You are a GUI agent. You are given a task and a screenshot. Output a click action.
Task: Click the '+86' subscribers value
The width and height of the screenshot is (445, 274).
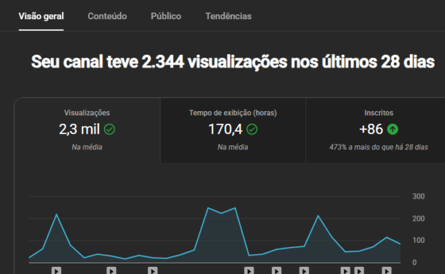(x=371, y=130)
